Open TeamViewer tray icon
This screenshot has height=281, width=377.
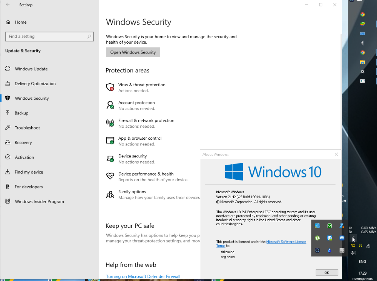(x=329, y=238)
